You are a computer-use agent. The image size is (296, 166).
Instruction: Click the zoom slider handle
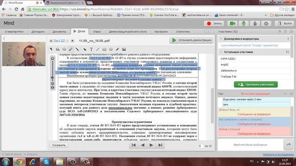(52, 77)
